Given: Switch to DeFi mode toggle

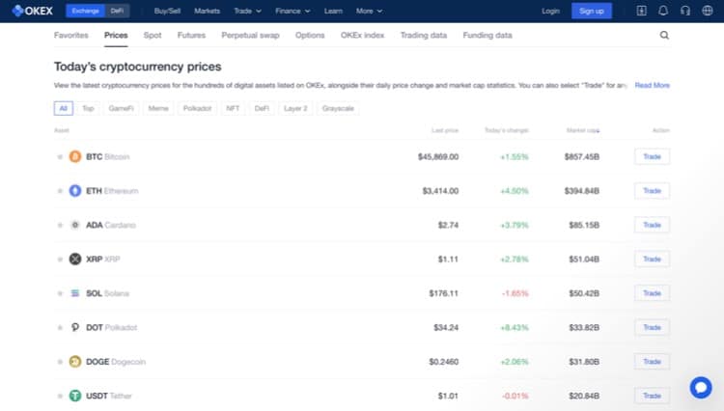Looking at the screenshot, I should (117, 11).
